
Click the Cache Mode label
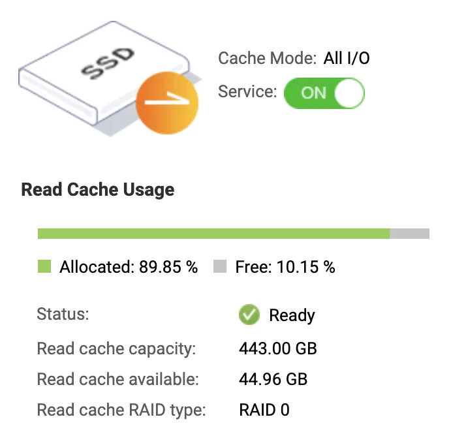click(268, 58)
